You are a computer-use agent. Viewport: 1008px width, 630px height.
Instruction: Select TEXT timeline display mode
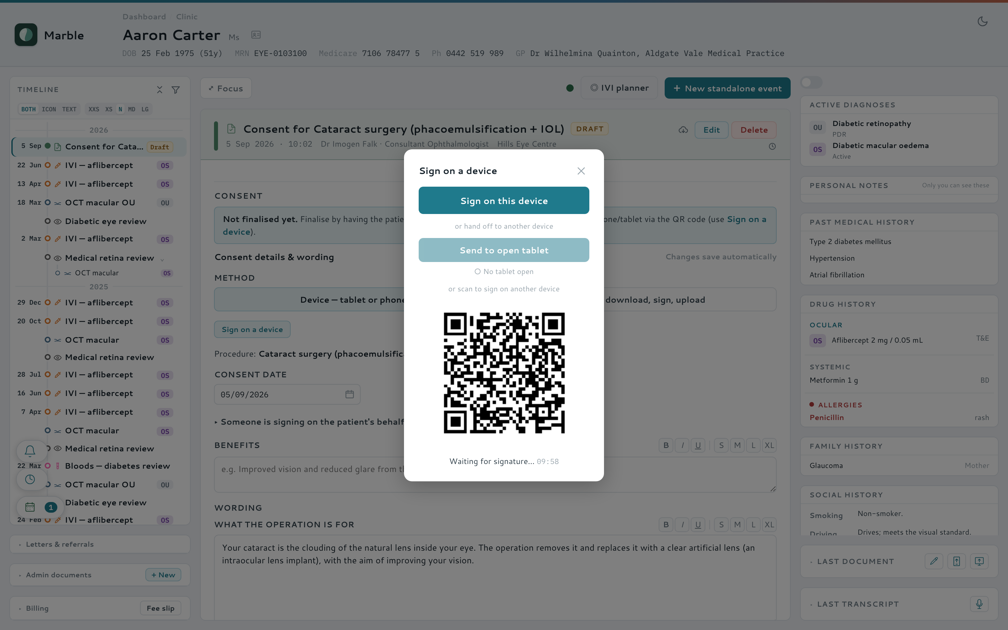click(x=69, y=109)
